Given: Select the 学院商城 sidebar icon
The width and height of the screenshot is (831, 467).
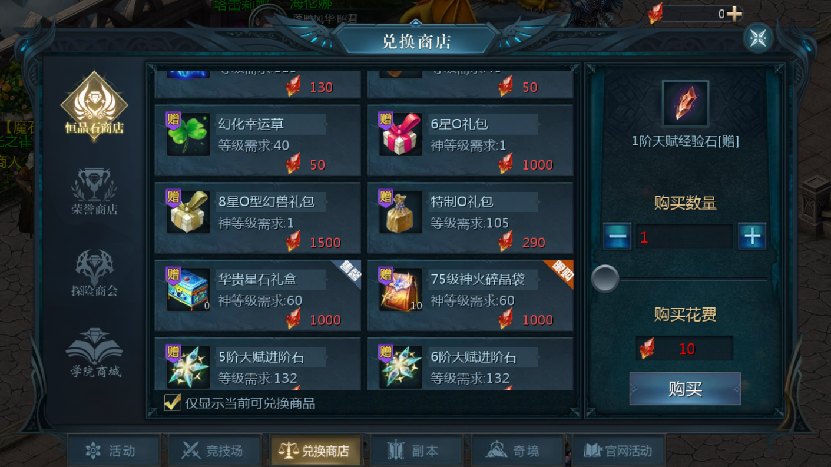Looking at the screenshot, I should tap(94, 353).
